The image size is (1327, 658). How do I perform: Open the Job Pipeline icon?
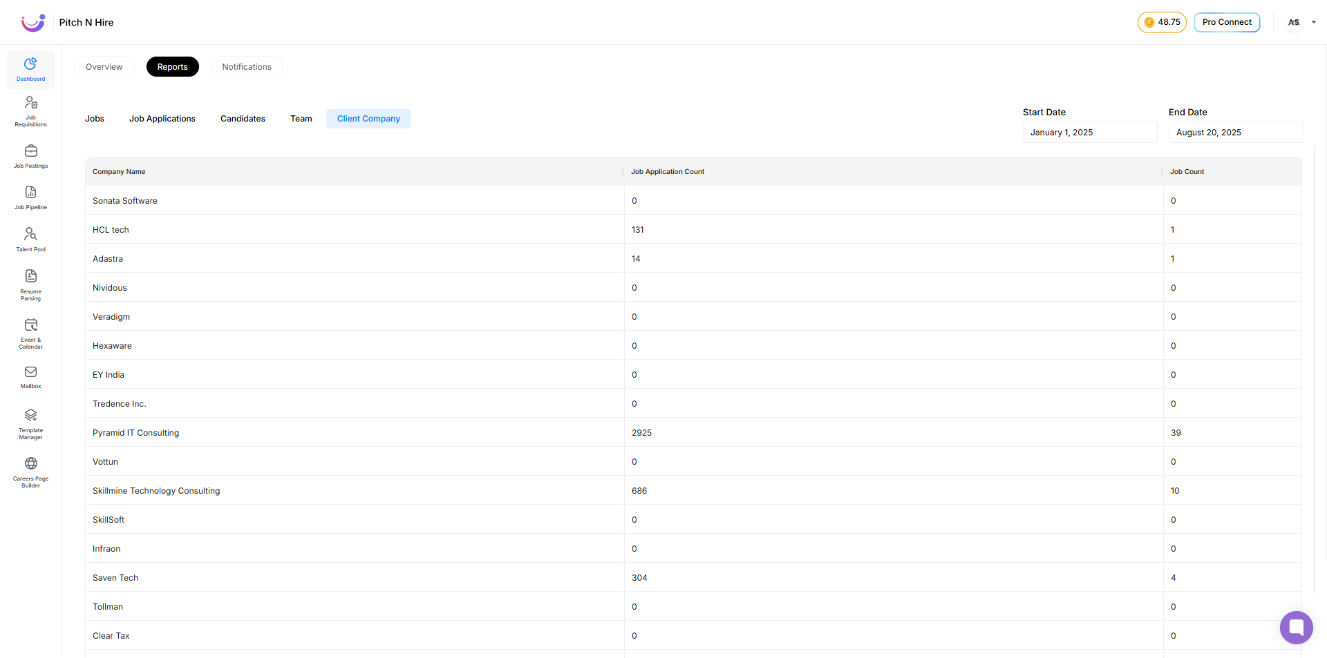(x=30, y=197)
